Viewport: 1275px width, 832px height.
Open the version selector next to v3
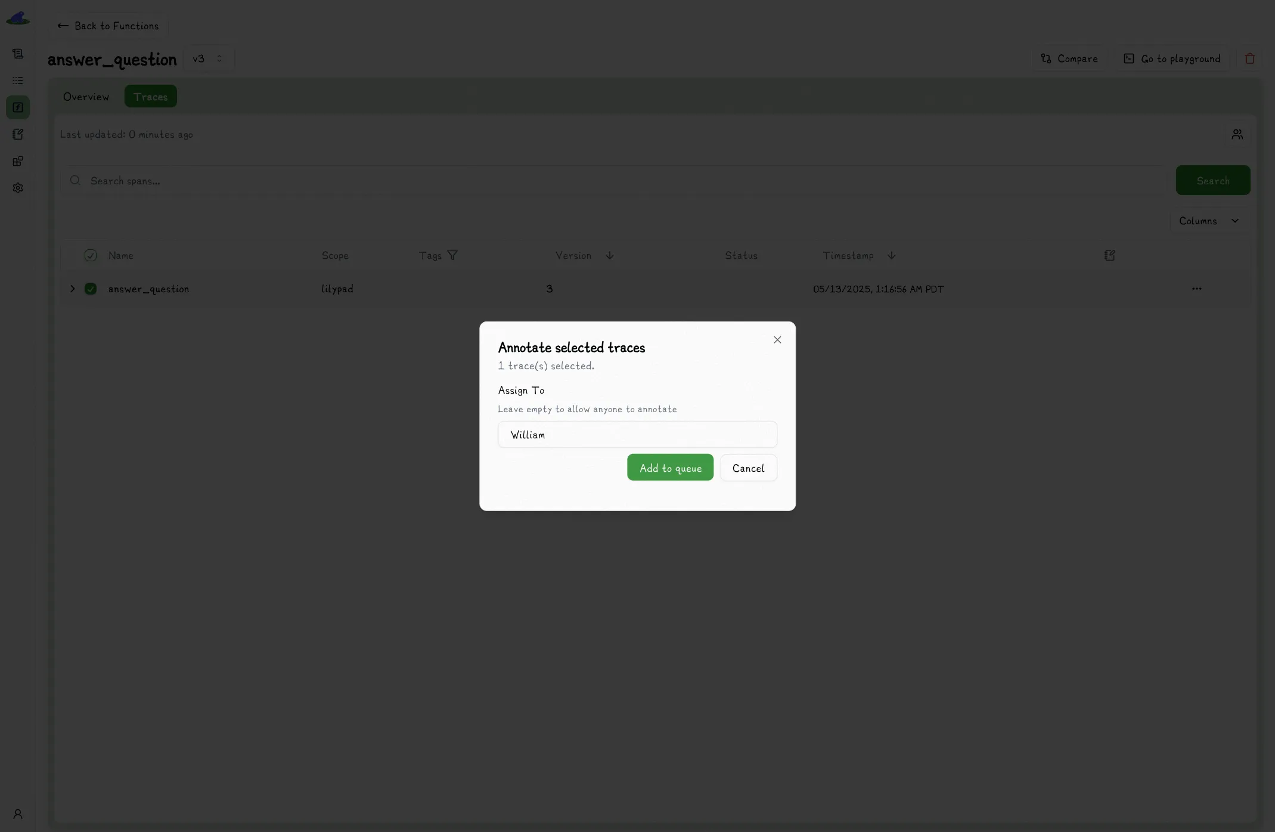pyautogui.click(x=219, y=58)
